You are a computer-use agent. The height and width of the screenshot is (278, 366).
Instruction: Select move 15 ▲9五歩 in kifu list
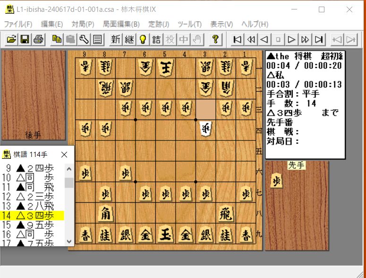point(33,225)
